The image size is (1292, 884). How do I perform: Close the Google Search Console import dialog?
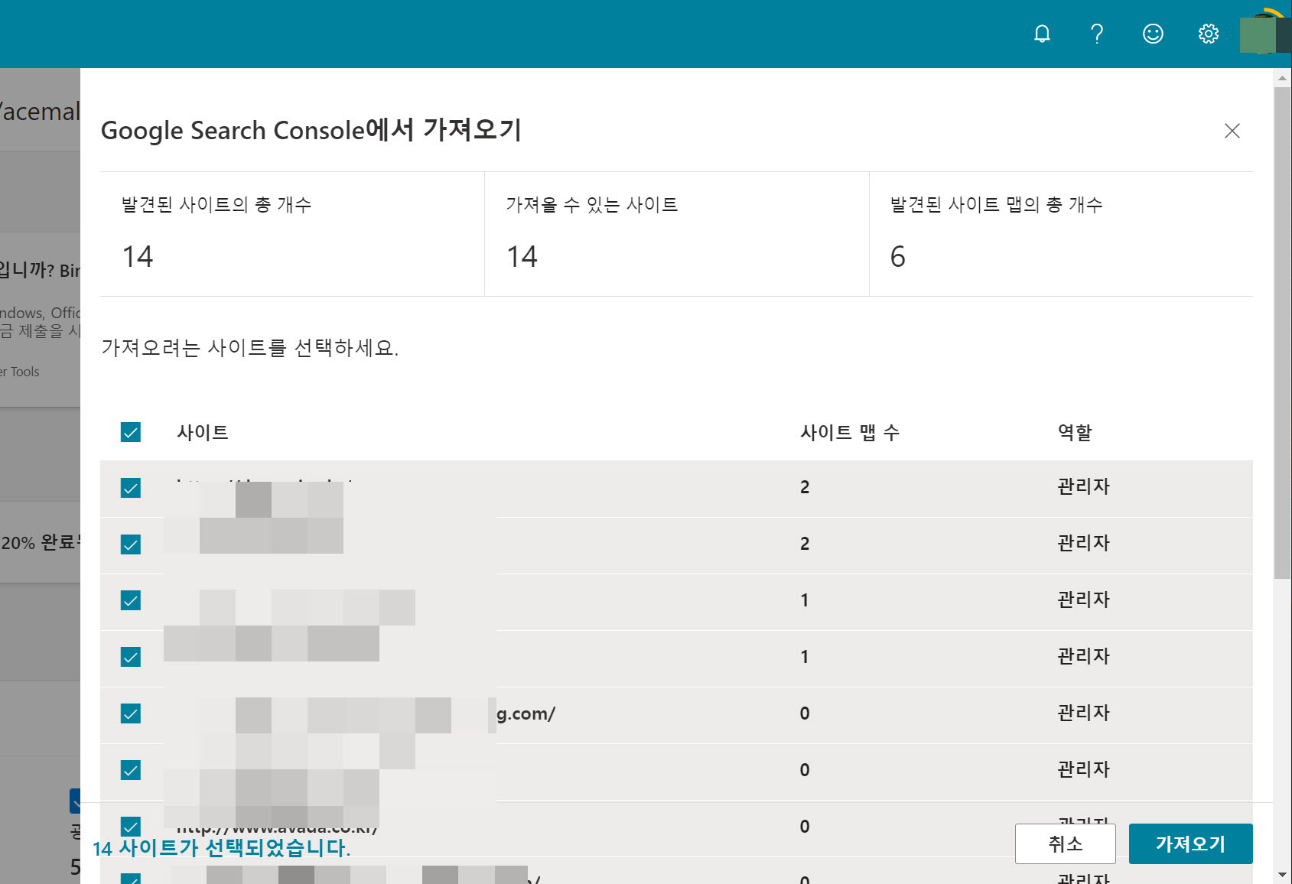pos(1232,131)
